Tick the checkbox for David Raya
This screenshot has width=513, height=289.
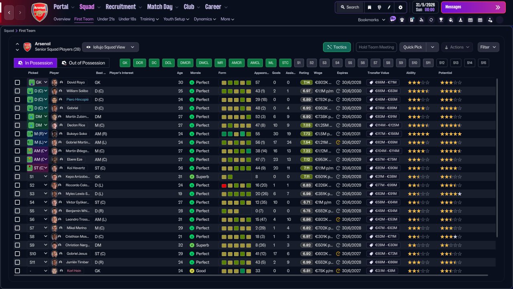tap(17, 82)
